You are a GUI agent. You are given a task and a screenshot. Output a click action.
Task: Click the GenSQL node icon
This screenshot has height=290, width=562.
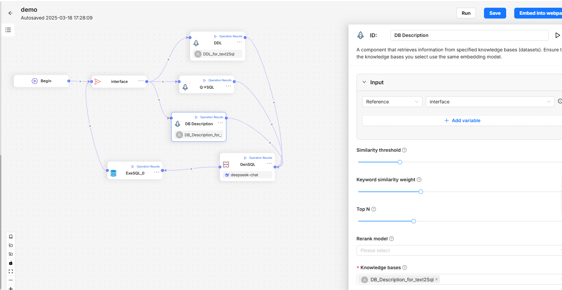click(x=226, y=164)
